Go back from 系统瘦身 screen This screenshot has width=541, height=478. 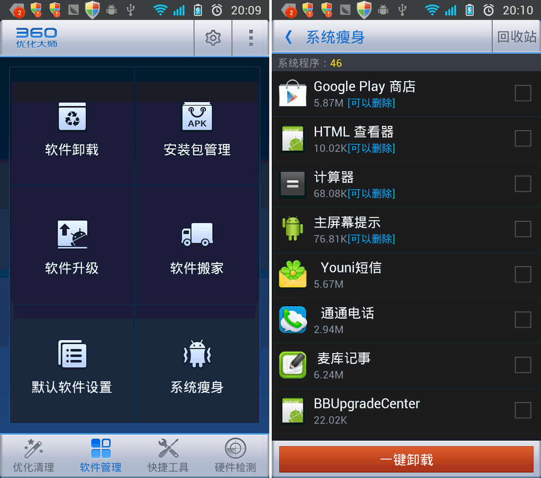tap(289, 37)
